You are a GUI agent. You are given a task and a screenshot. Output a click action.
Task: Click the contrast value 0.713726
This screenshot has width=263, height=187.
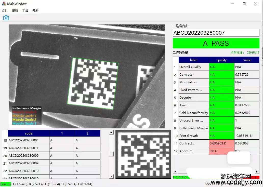pos(242,75)
